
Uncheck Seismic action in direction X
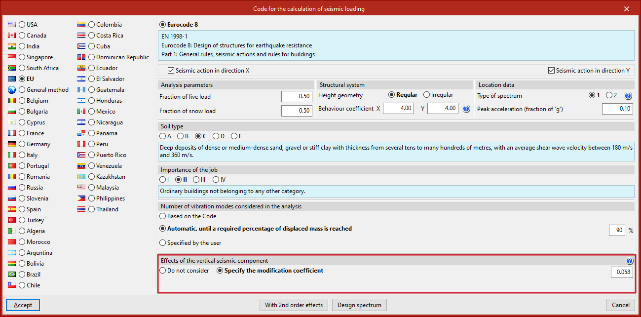(171, 71)
